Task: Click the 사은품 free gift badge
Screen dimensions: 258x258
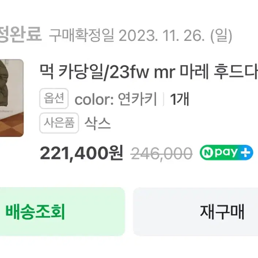Action: tap(59, 123)
